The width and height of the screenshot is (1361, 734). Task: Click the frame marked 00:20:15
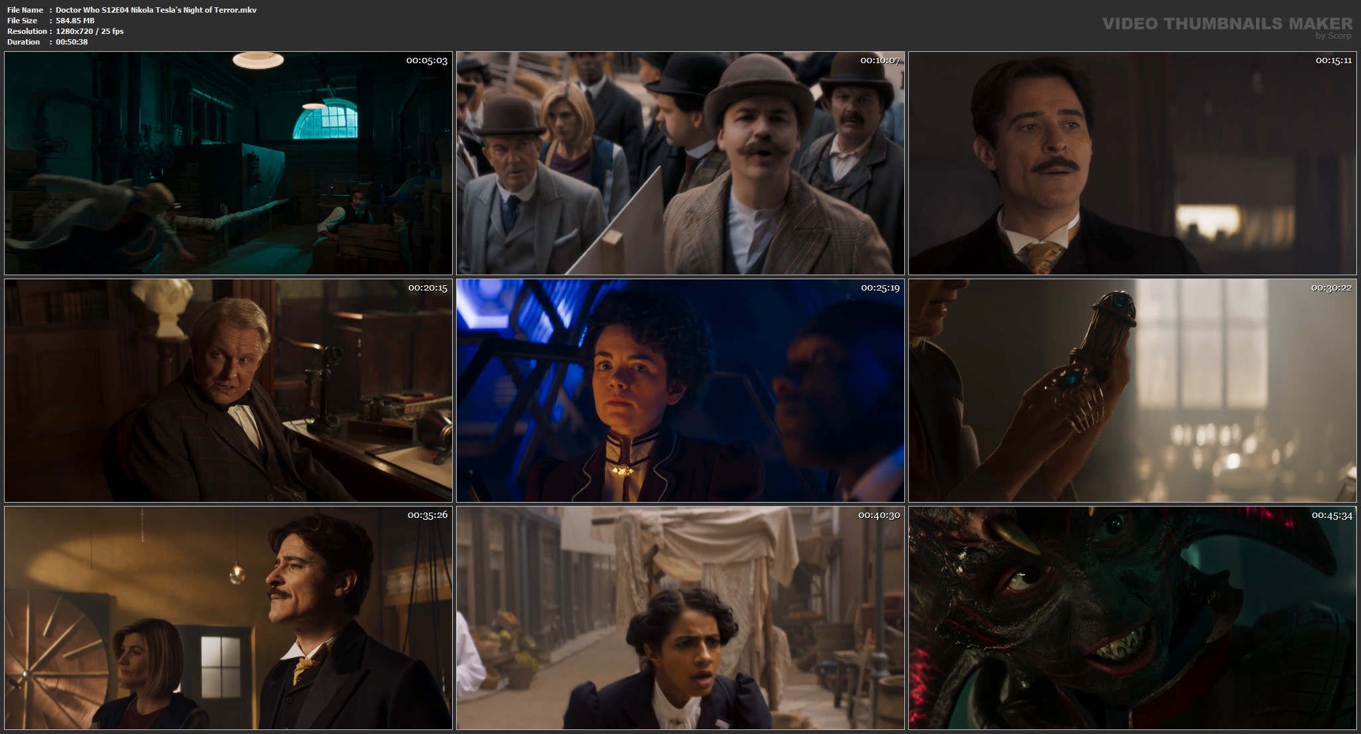pos(228,391)
